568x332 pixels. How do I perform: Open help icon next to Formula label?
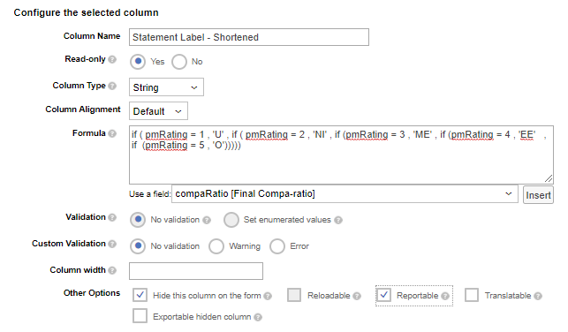(112, 133)
